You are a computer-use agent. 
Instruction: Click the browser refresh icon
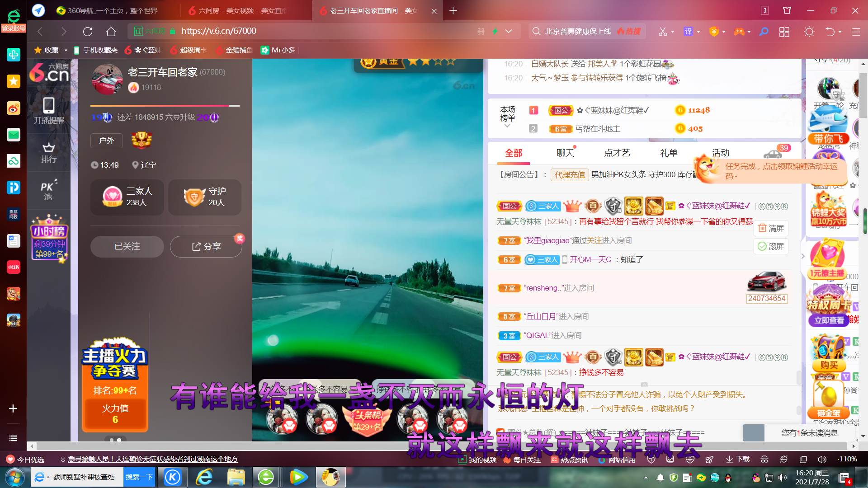[88, 31]
